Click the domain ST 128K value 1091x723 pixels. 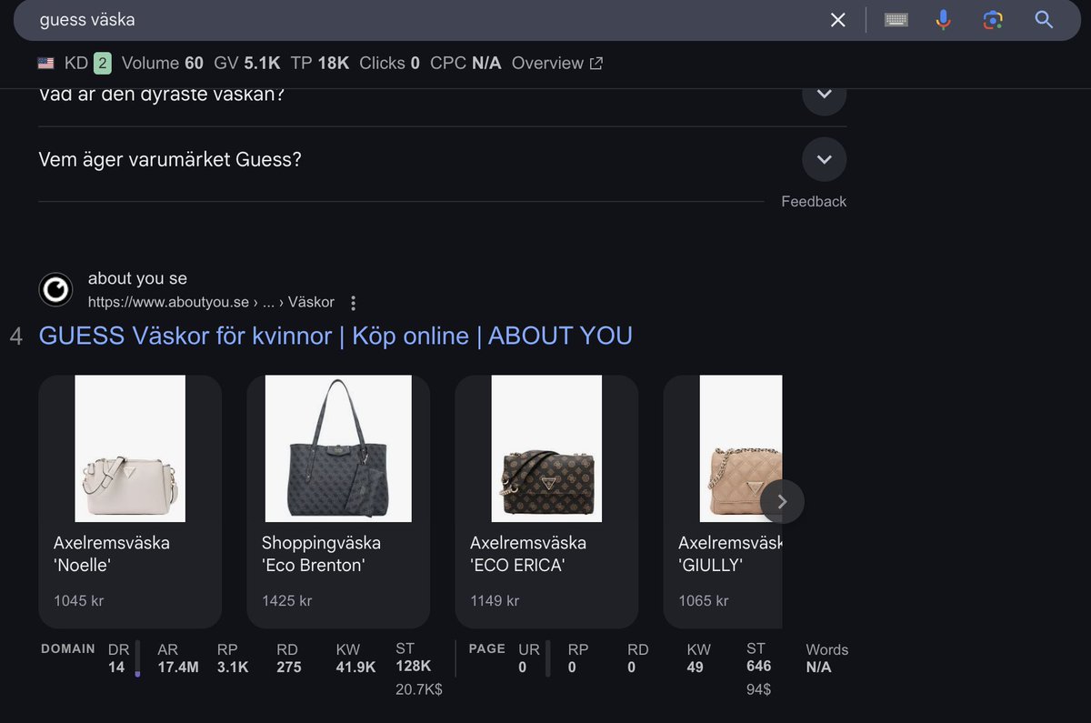point(413,666)
